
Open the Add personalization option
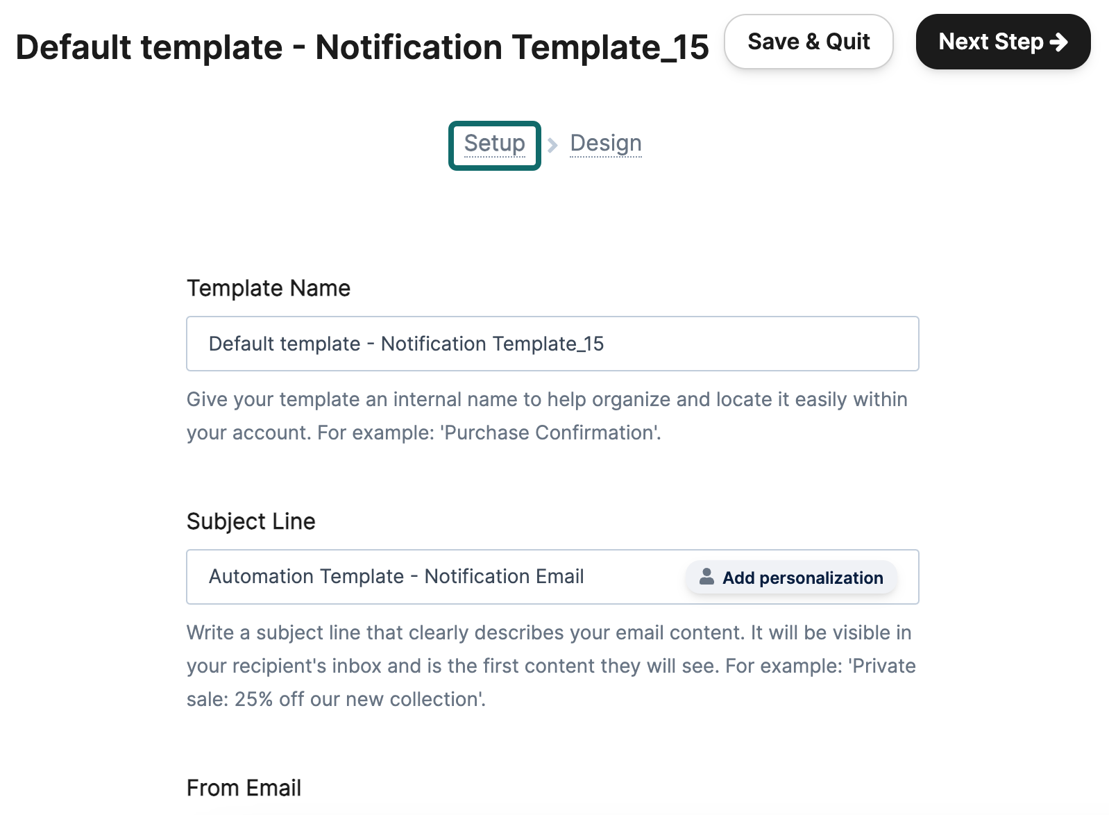click(x=791, y=578)
